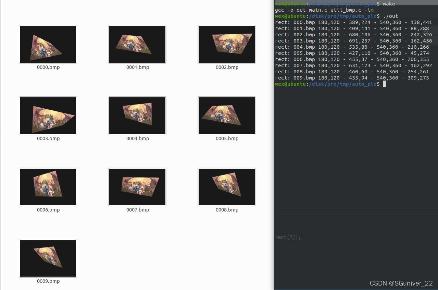Select the 0000.bmp thumbnail image
This screenshot has width=438, height=290.
48,44
